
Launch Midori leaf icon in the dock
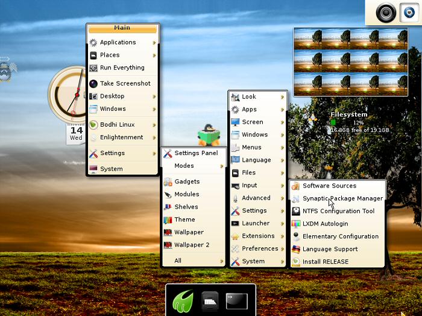183,301
